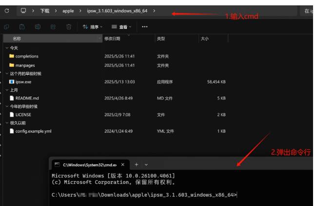The image size is (315, 206).
Task: Click the MD 文件 type cell
Action: click(x=165, y=99)
